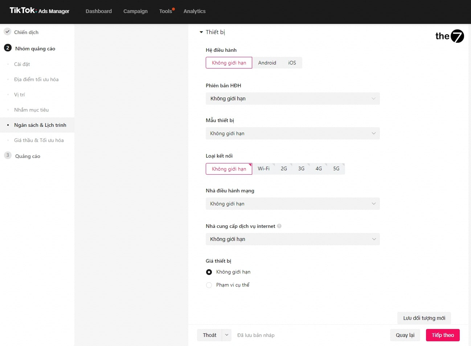
Task: Expand the Mẫu thiết bị dropdown
Action: point(292,133)
